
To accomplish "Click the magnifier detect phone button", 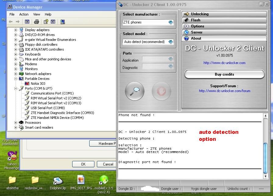I will point(135,91).
